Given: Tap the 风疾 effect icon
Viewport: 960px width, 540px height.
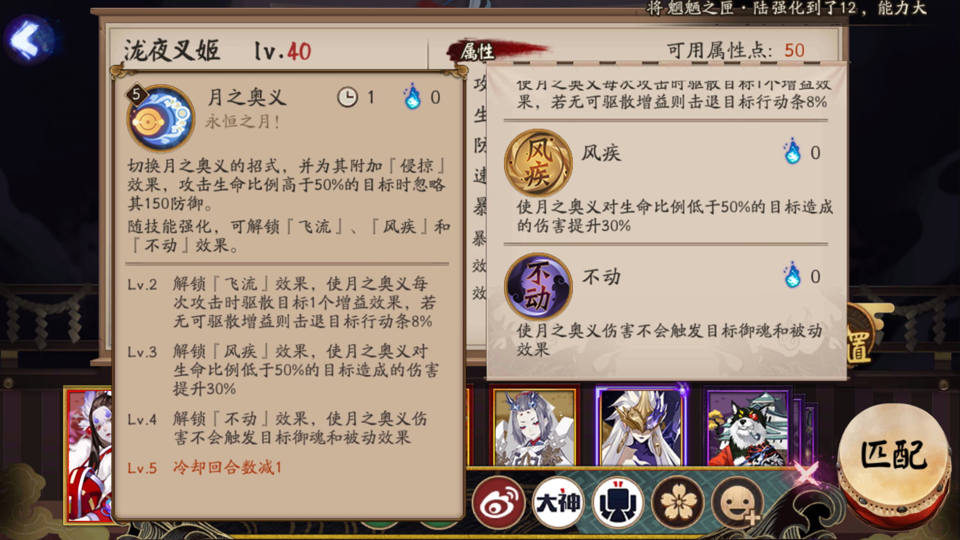Looking at the screenshot, I should (538, 162).
